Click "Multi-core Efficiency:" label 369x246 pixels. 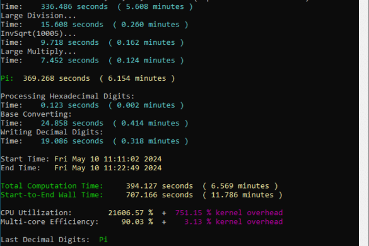pyautogui.click(x=49, y=222)
